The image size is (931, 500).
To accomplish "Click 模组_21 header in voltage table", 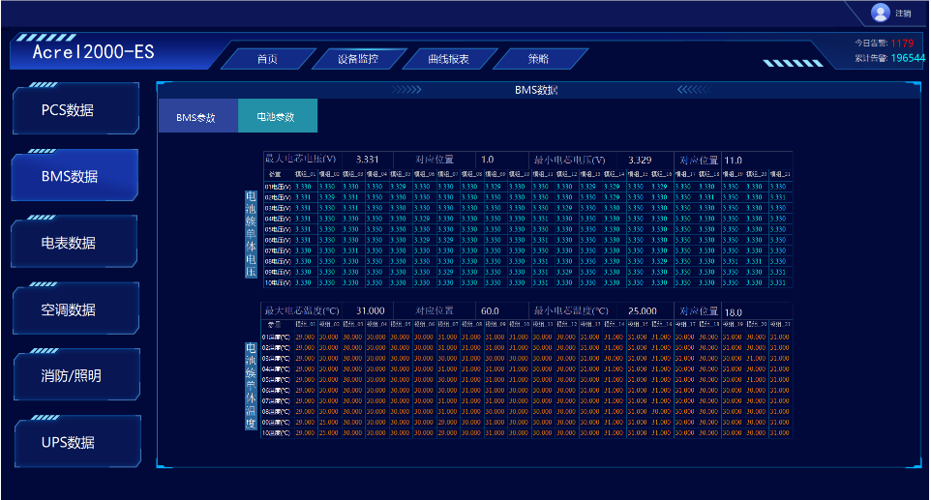I will point(780,174).
